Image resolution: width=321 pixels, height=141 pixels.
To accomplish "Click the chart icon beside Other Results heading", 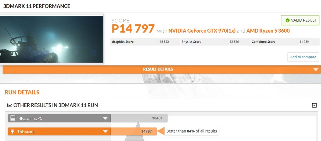I will pos(9,105).
